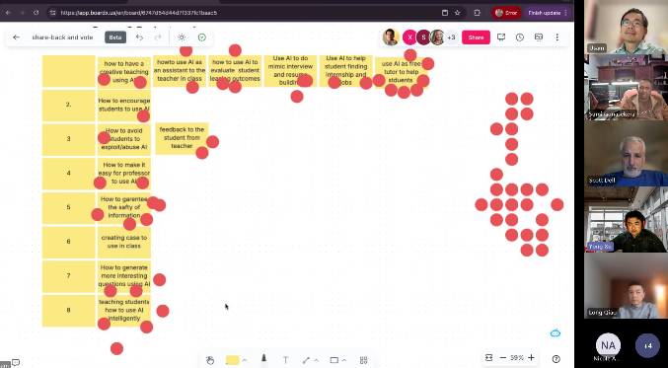Bookmark this page with the star icon
668x368 pixels.
point(458,13)
